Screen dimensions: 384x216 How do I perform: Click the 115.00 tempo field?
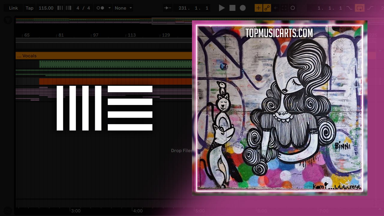tap(46, 8)
